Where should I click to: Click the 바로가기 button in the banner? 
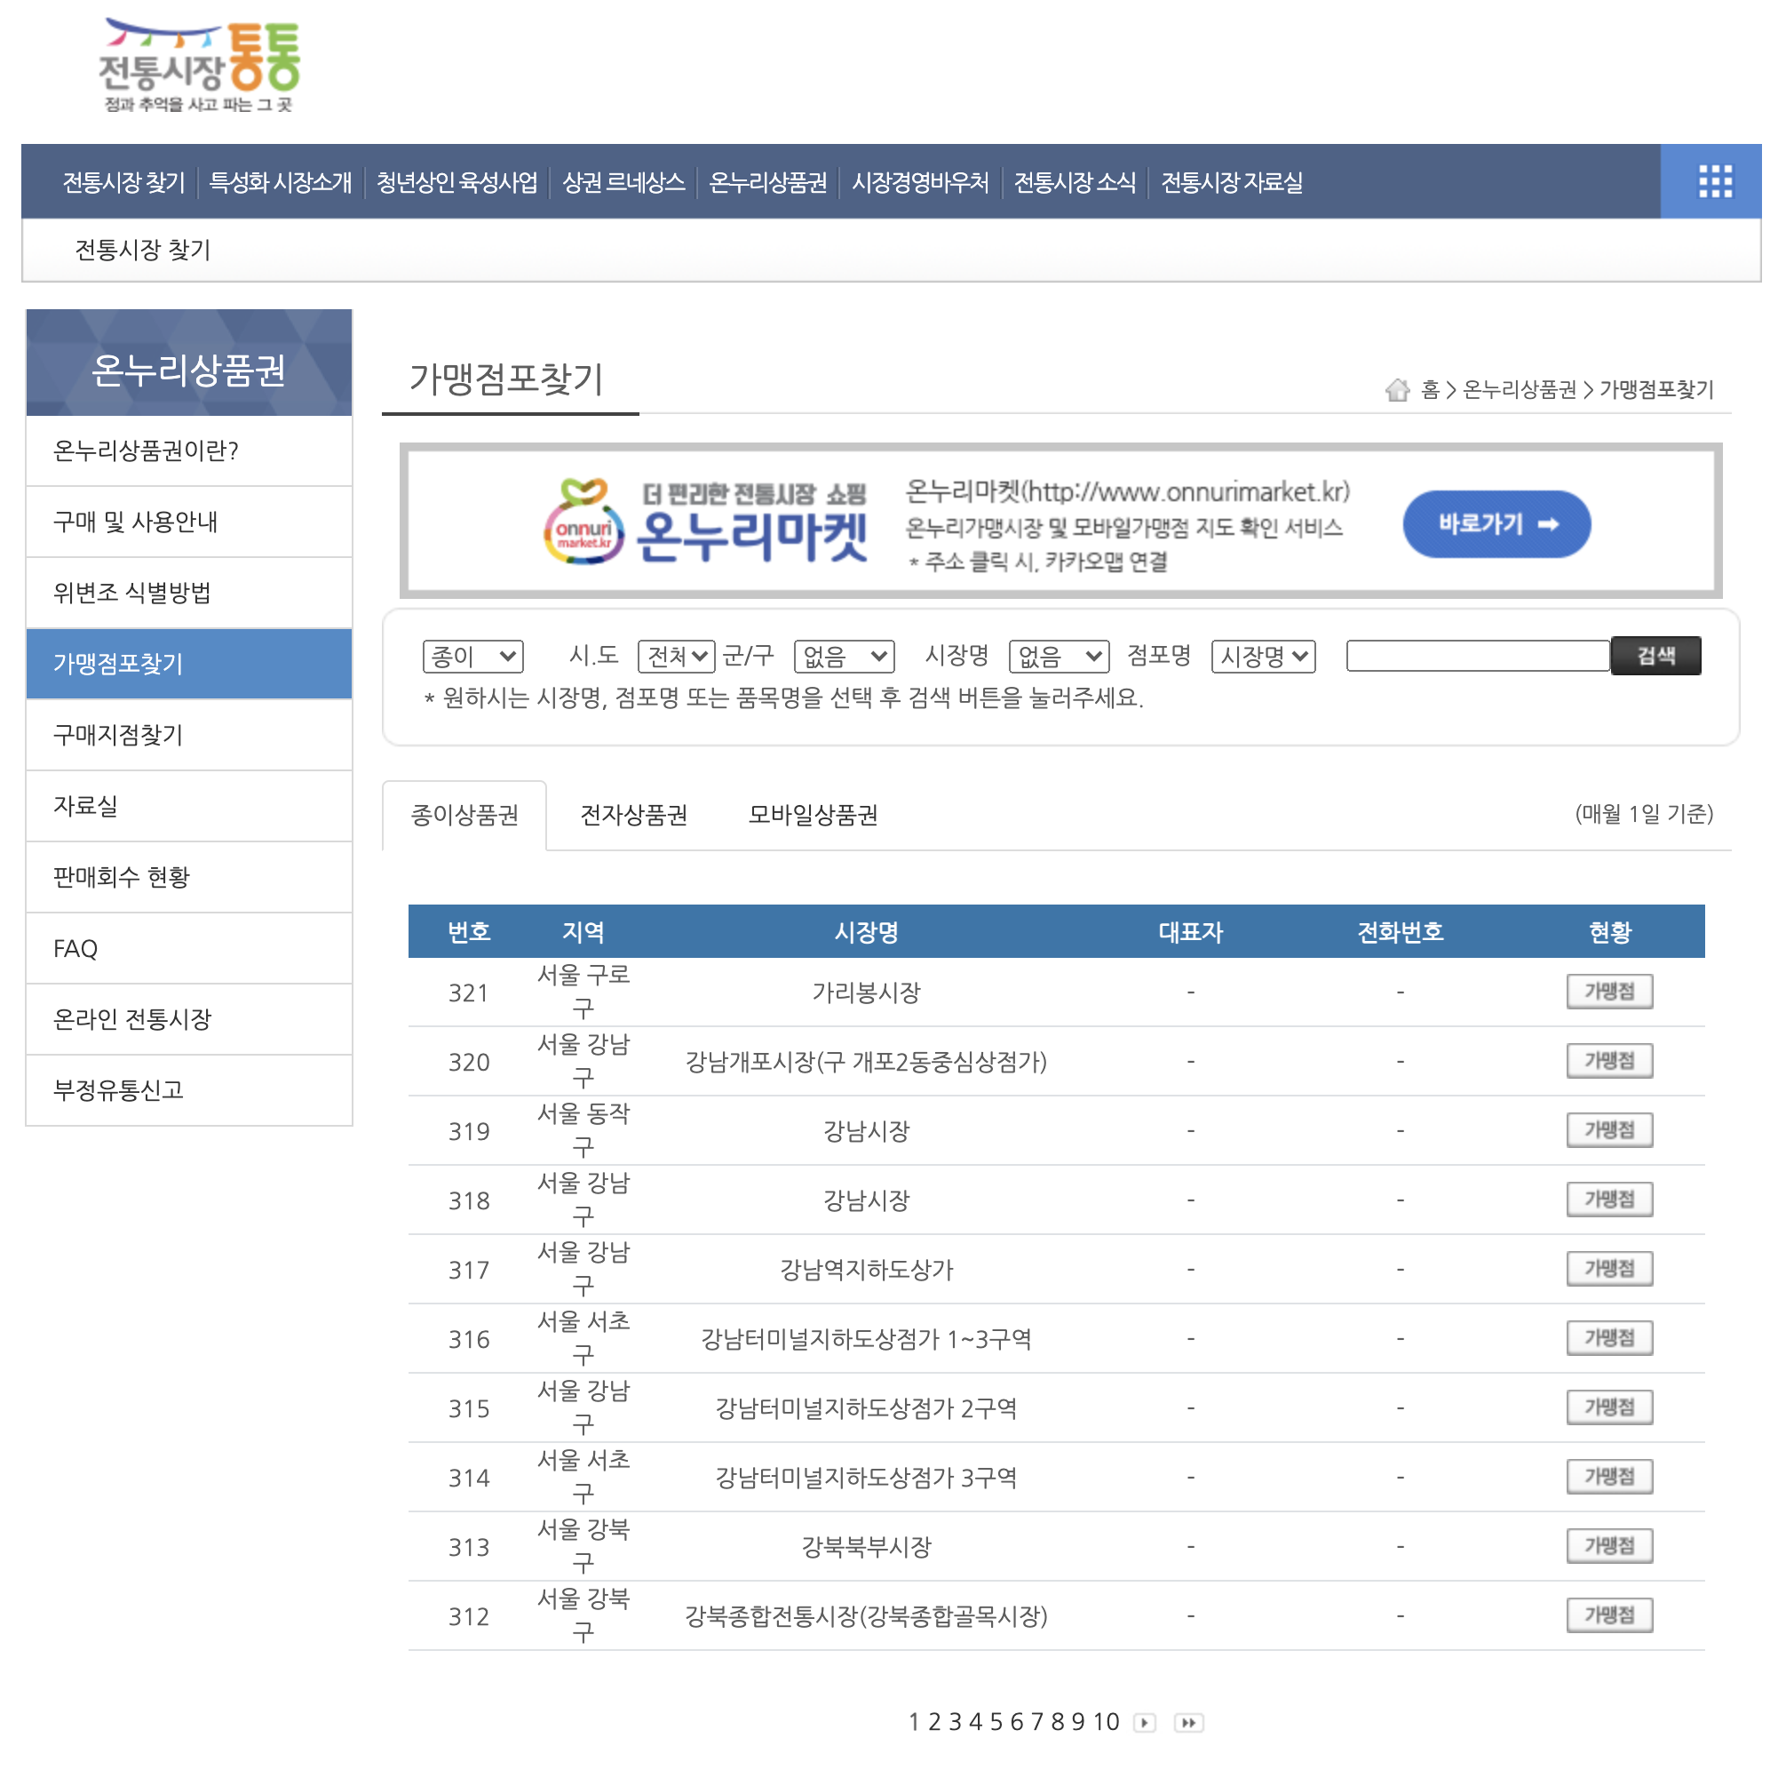pos(1496,523)
